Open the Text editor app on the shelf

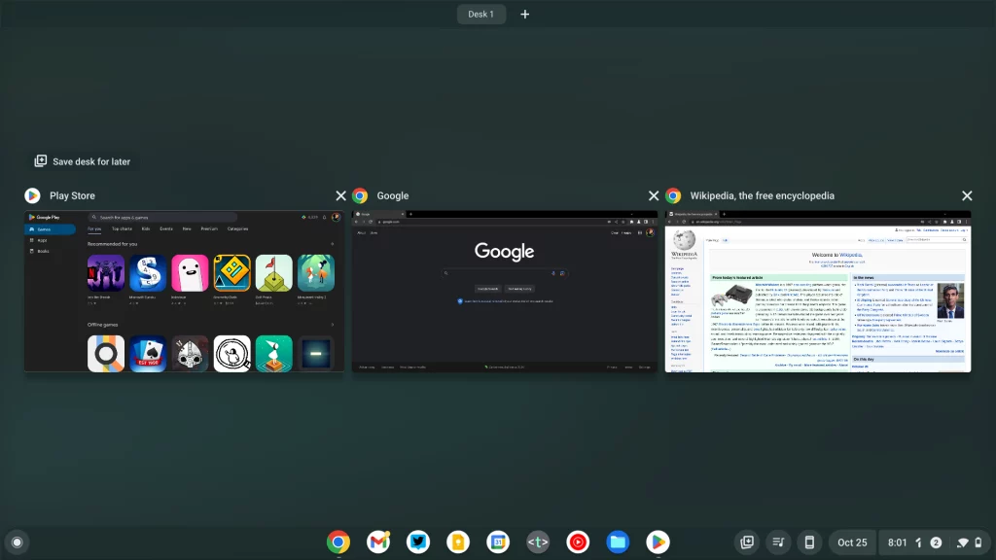538,542
